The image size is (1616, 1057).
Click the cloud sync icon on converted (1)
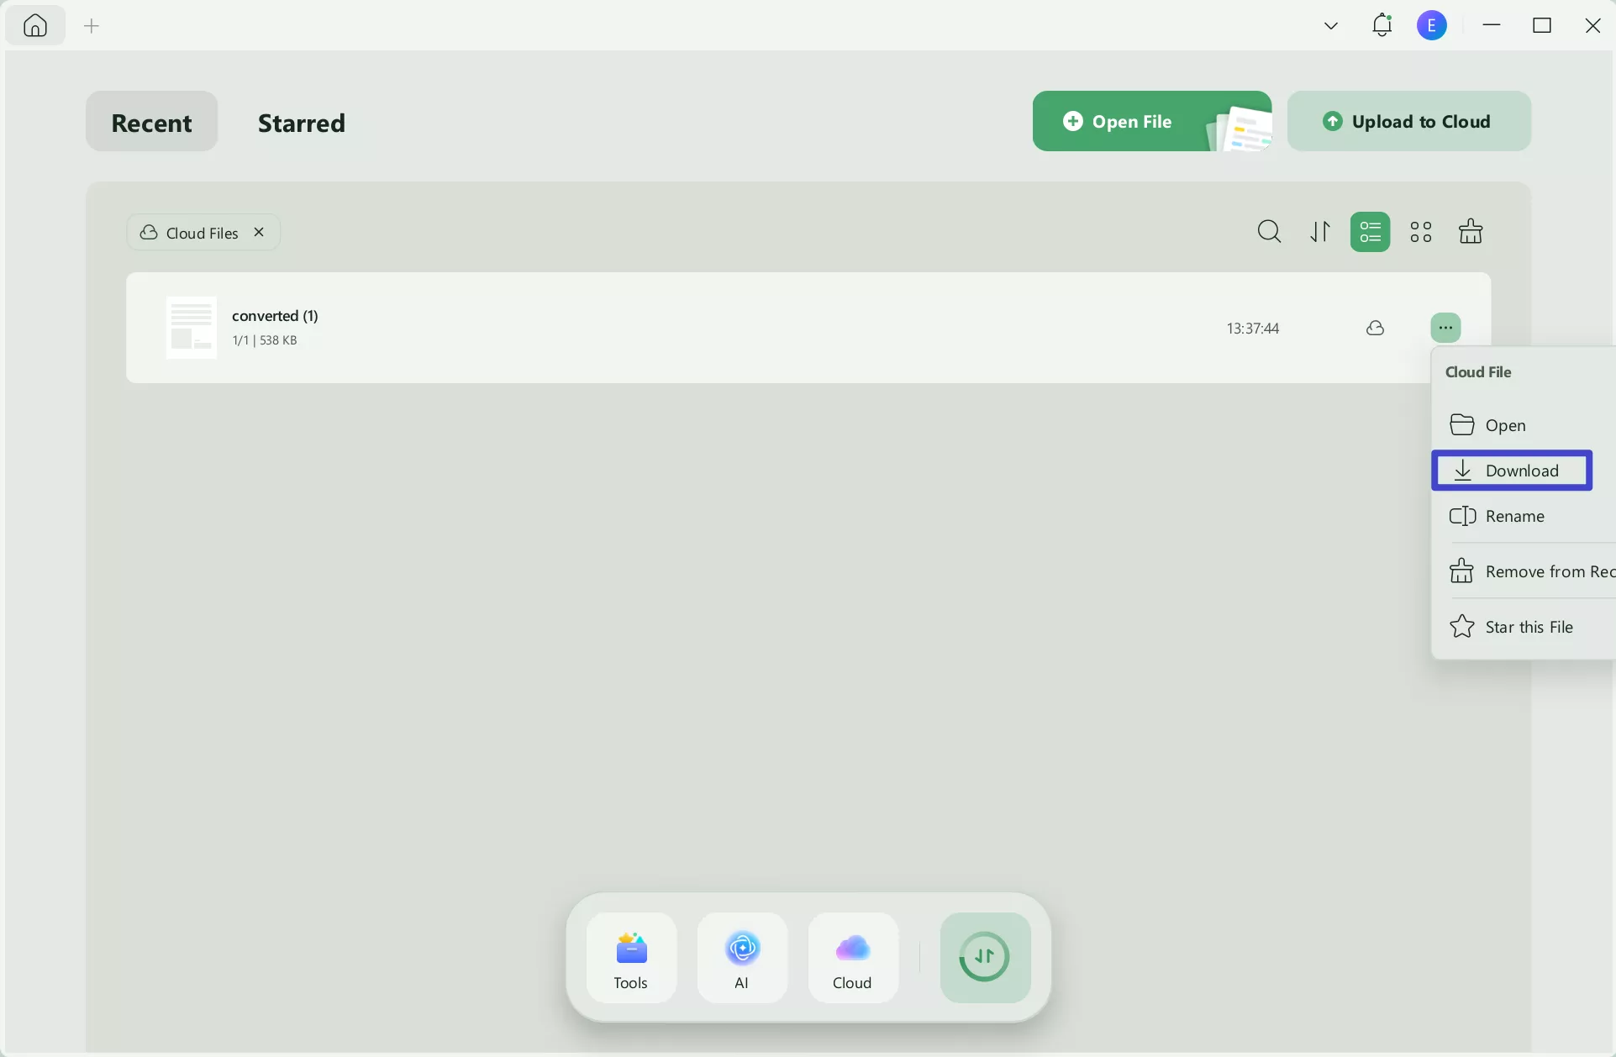[1375, 329]
